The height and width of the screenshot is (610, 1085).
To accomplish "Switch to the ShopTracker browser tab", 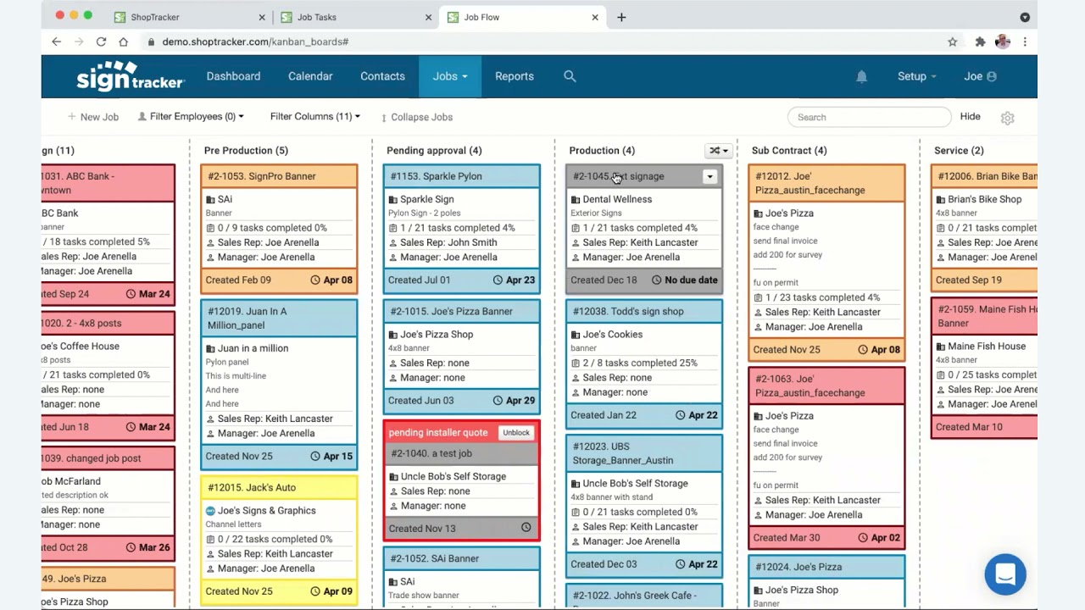I will pos(190,17).
